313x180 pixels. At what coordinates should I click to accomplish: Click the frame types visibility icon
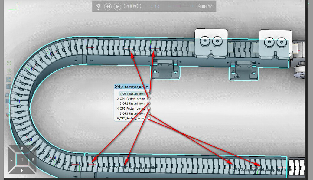tap(8, 101)
